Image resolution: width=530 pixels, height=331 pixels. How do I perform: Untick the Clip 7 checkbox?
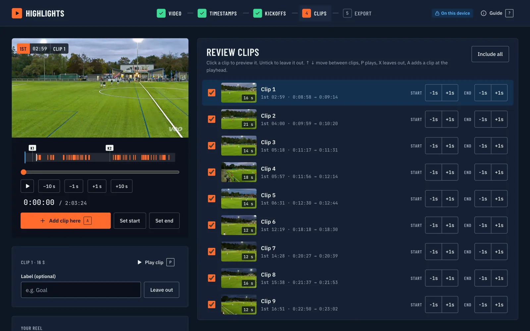pos(211,252)
